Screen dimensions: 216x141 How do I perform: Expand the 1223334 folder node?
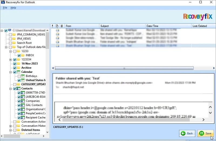(x=11, y=60)
